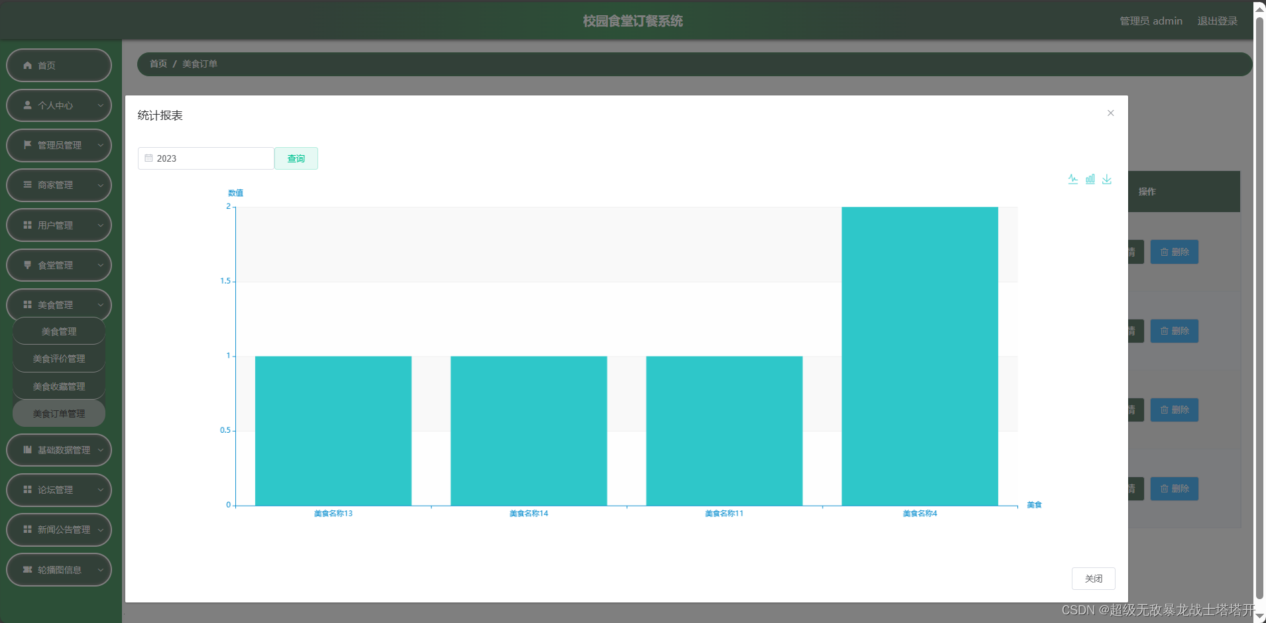This screenshot has height=623, width=1266.
Task: Click the home icon in sidebar
Action: (x=27, y=65)
